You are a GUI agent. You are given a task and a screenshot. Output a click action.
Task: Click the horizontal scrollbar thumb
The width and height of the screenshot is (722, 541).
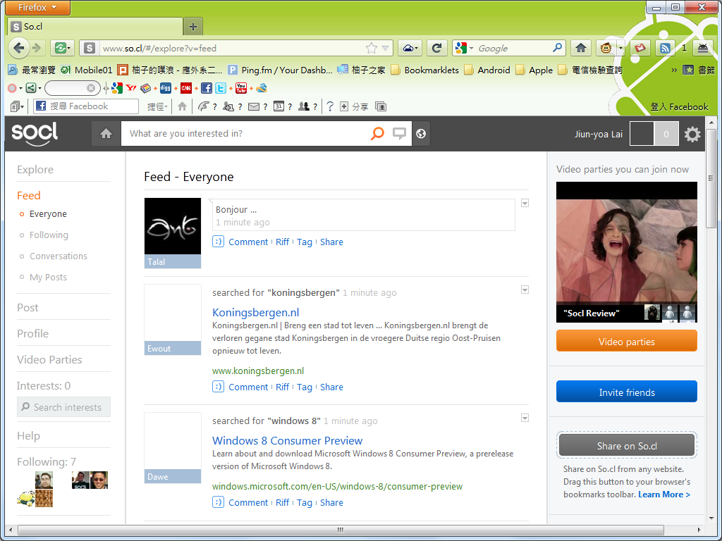click(x=341, y=530)
